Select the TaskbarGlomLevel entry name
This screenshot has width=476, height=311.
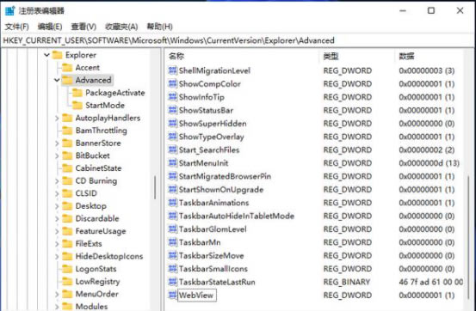point(213,229)
